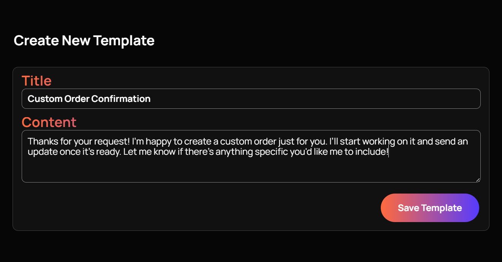Grab the Content textarea resize handle

tap(478, 179)
